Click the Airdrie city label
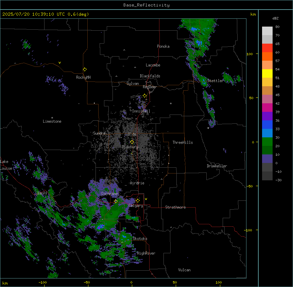The height and width of the screenshot is (287, 293). [137, 183]
